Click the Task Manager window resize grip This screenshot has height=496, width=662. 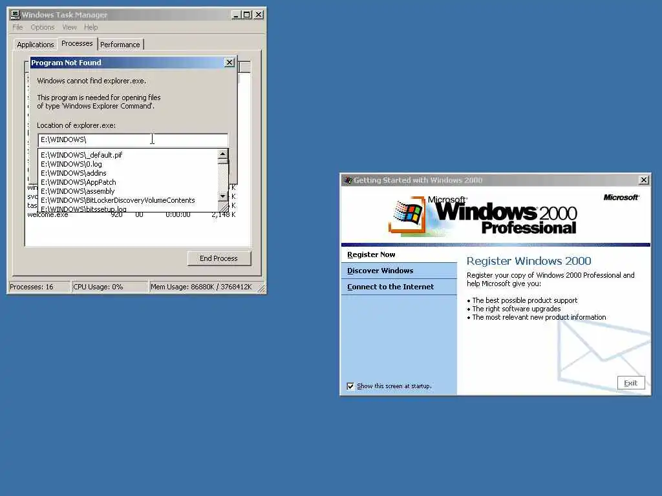262,289
